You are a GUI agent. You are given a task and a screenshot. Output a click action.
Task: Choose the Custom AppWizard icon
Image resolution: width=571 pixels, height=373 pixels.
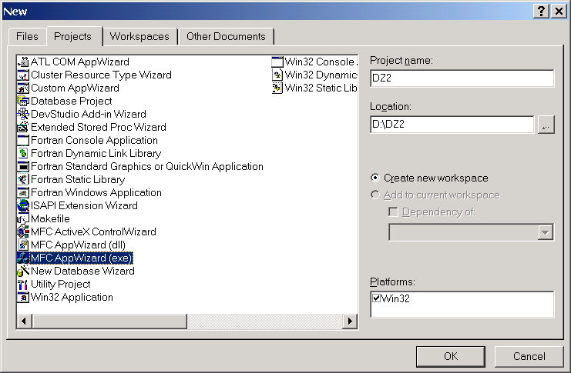coord(23,88)
